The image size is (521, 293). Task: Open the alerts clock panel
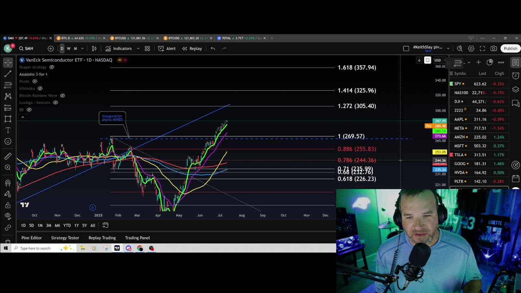(x=516, y=76)
